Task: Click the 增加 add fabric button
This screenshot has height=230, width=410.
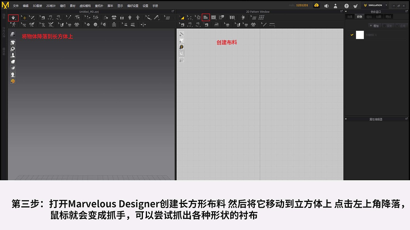Action: pyautogui.click(x=374, y=26)
